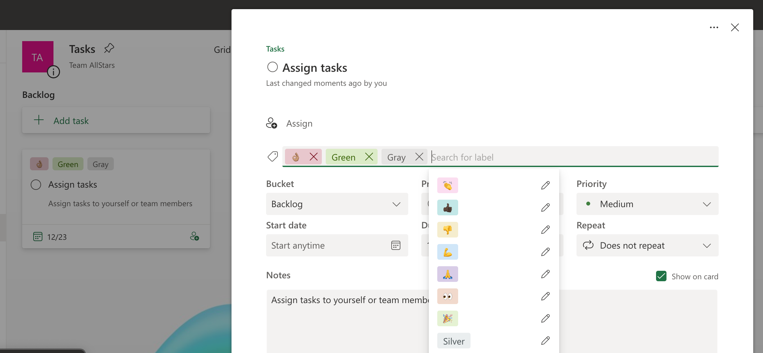The width and height of the screenshot is (763, 353).
Task: Expand the Bucket Backlog dropdown
Action: [337, 204]
